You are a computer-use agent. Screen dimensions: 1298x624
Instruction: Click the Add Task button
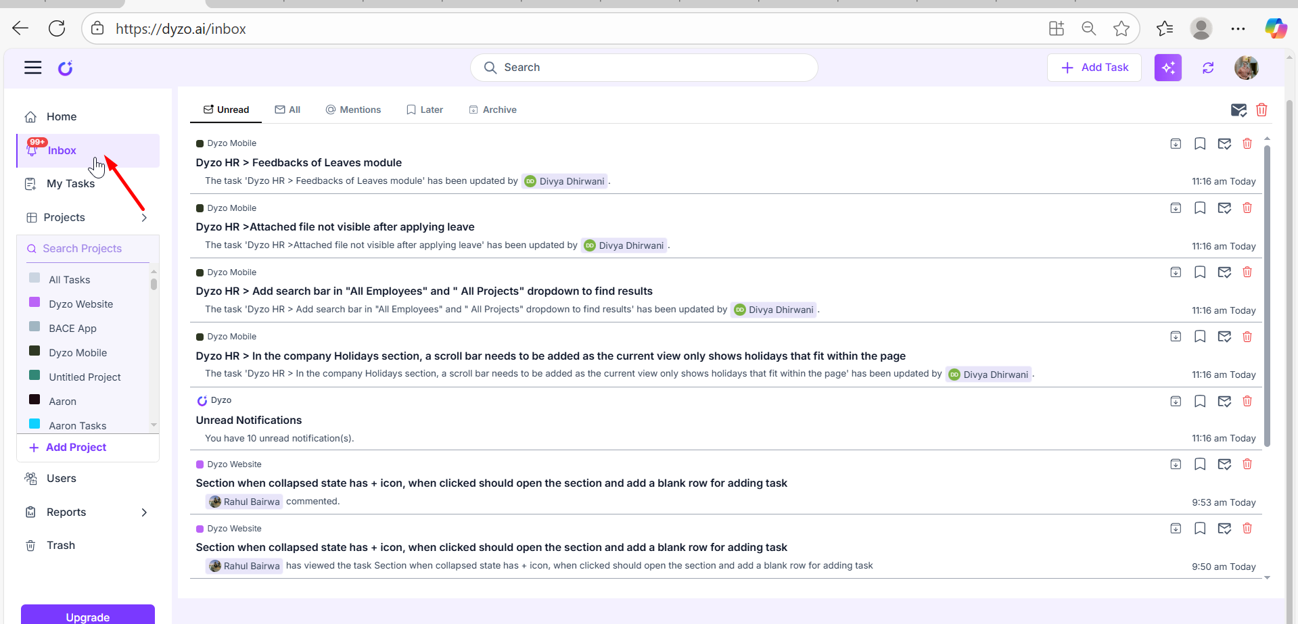coord(1094,68)
